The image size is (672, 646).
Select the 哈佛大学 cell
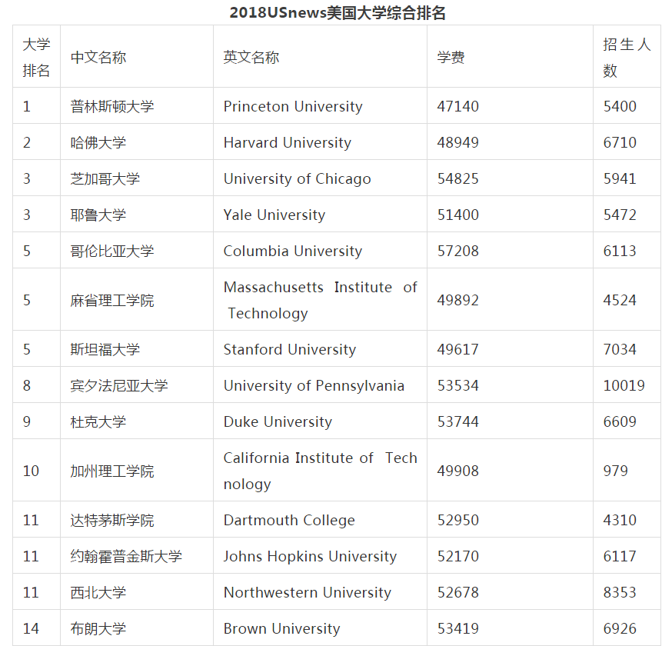pyautogui.click(x=98, y=142)
